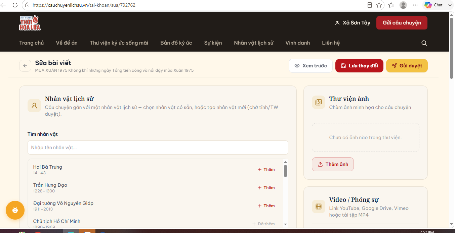The image size is (455, 233).
Task: Click the Tìm nhân vật label
Action: coord(43,134)
